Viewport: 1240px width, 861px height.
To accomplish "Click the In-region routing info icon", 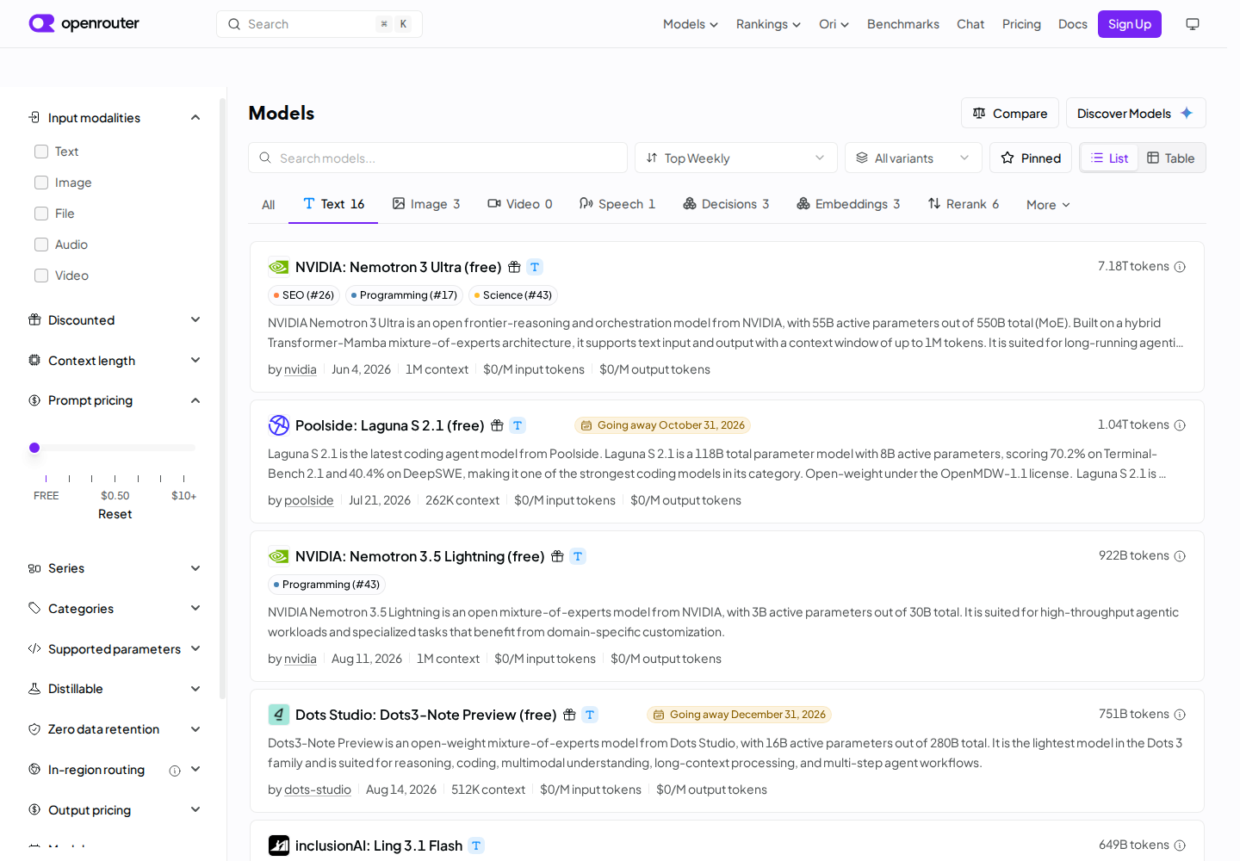I will [x=175, y=771].
